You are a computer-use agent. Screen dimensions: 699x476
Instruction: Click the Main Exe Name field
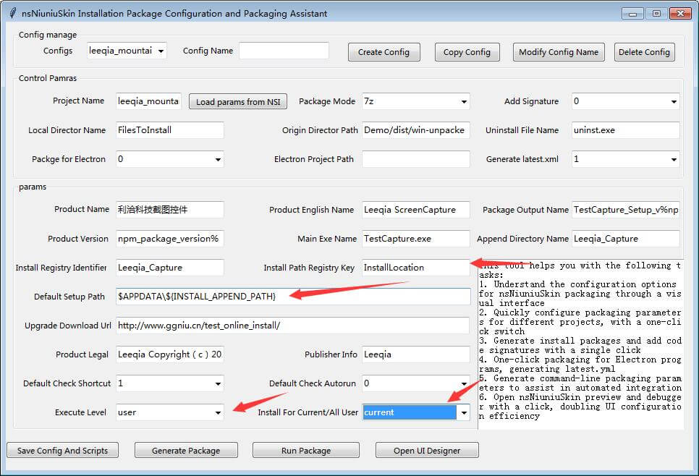pos(416,239)
